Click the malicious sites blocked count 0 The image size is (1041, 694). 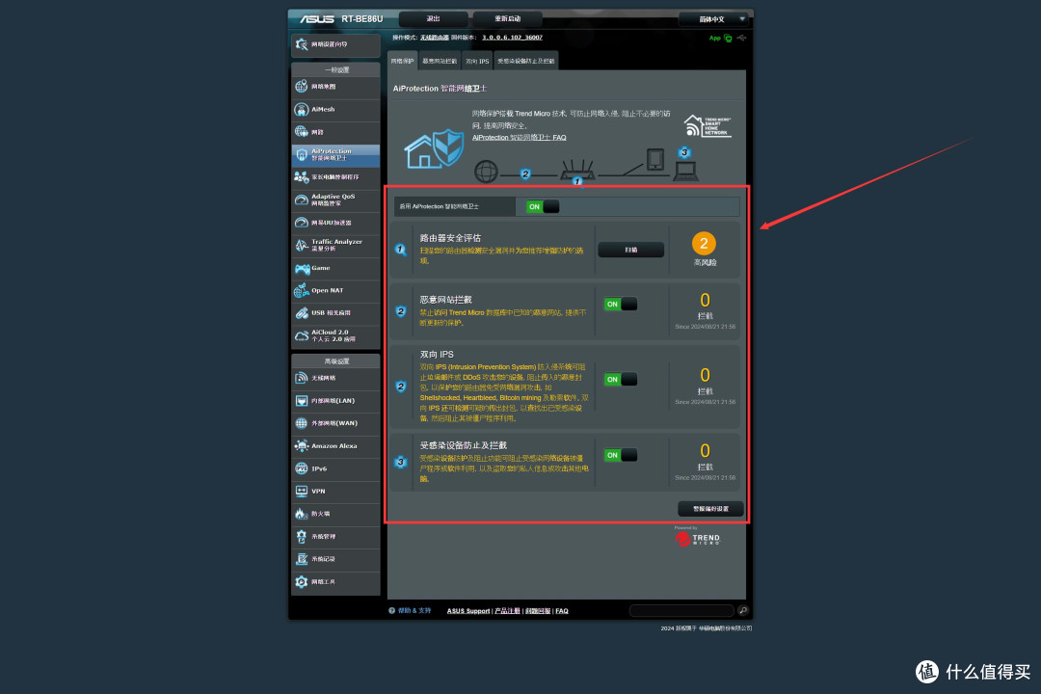coord(705,300)
